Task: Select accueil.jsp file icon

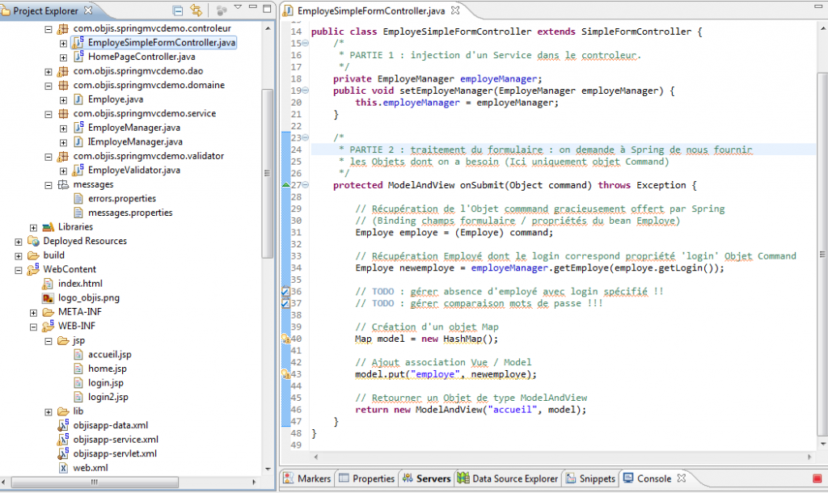Action: click(x=78, y=354)
